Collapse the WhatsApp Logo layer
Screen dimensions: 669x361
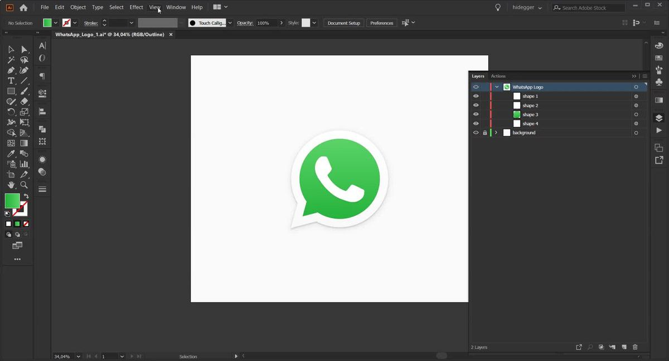coord(497,87)
